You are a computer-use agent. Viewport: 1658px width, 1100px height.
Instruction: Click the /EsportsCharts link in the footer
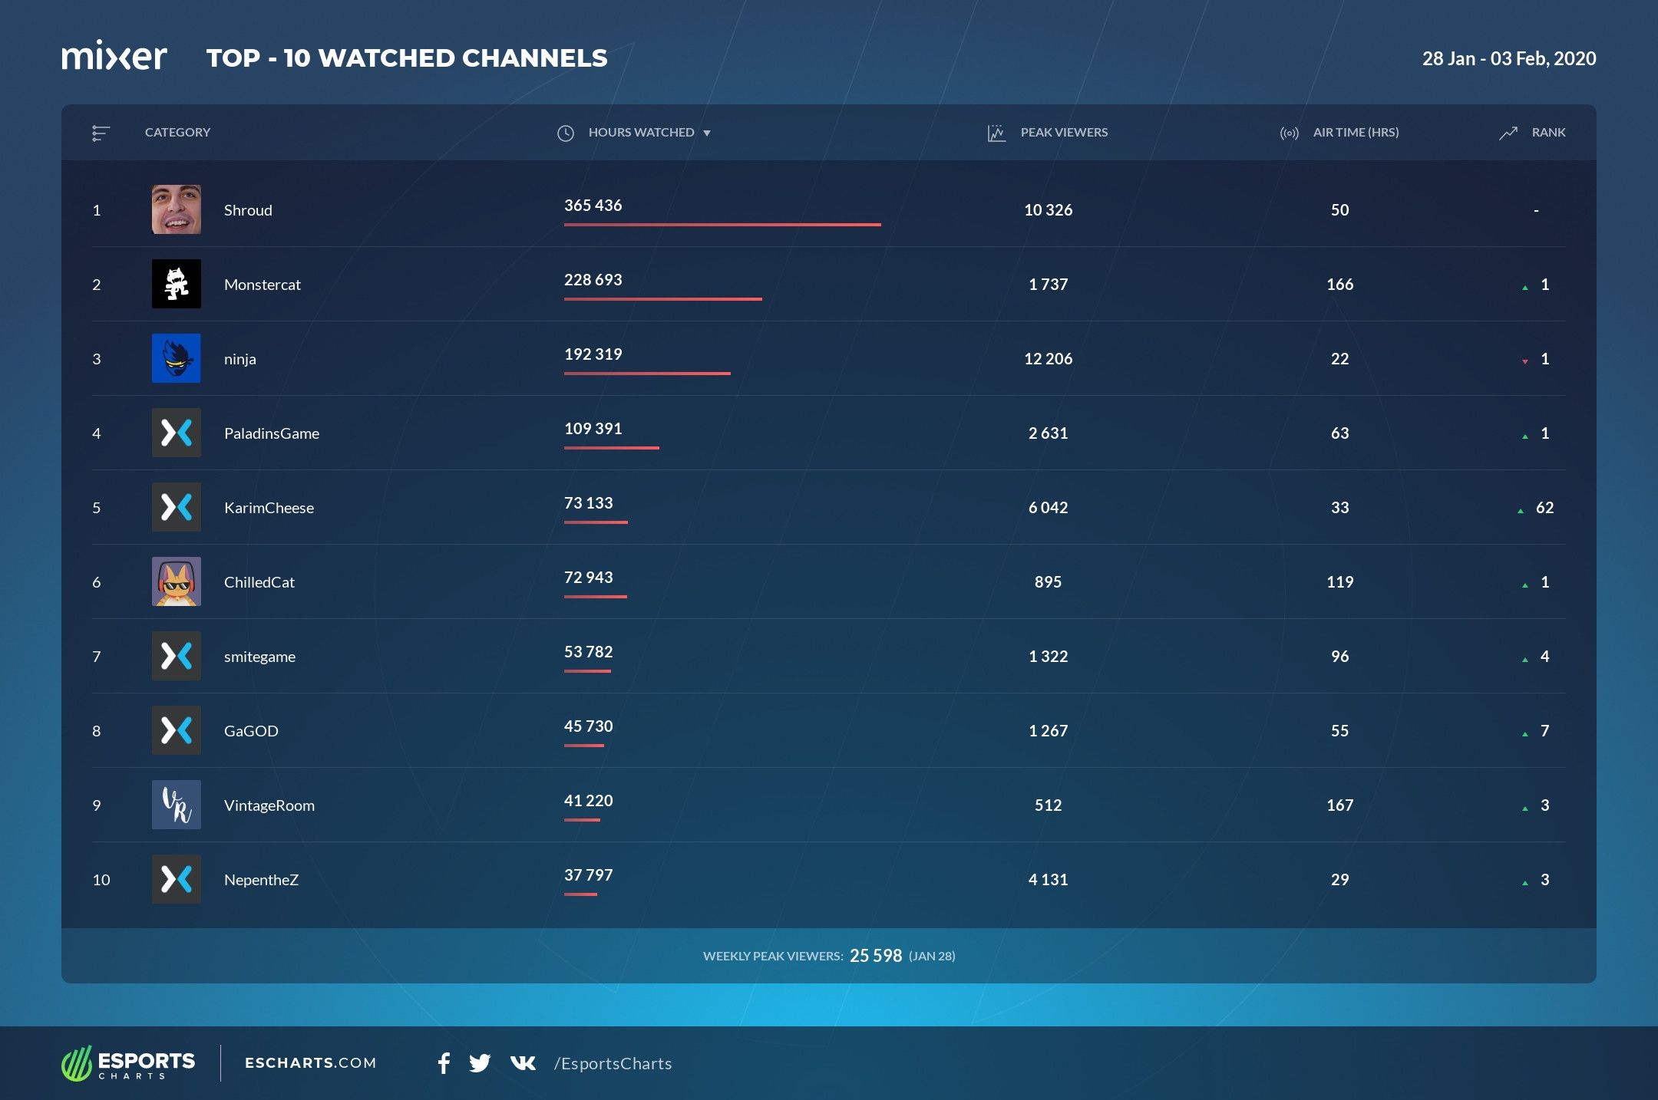pyautogui.click(x=613, y=1063)
